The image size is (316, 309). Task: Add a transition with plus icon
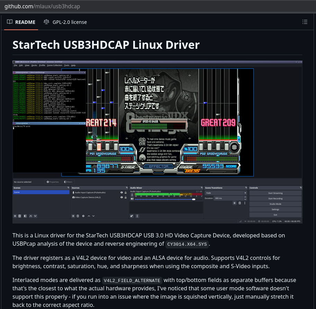click(x=234, y=203)
